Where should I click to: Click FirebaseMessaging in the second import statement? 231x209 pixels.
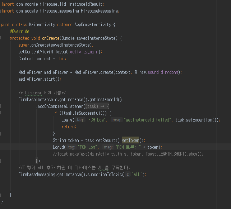[99, 11]
